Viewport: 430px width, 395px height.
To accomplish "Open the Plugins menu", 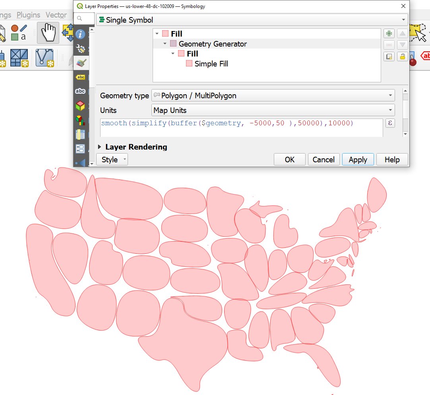I will tap(28, 15).
